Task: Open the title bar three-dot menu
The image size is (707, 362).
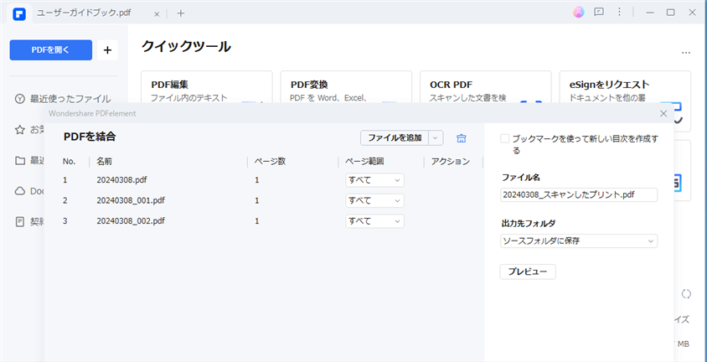Action: click(x=619, y=13)
